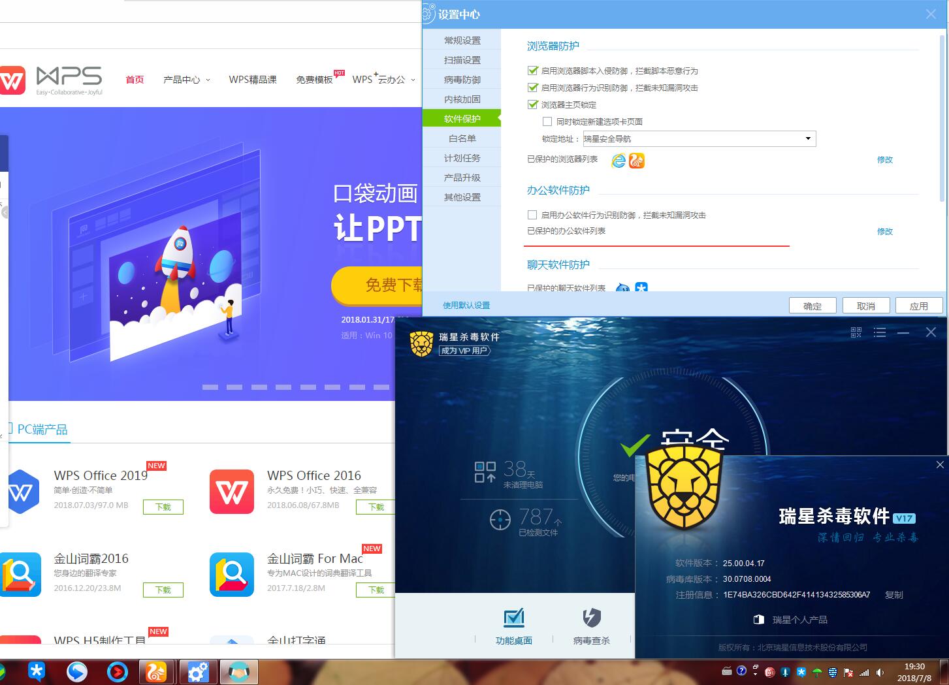Click 下载 button for WPS Office 2019
This screenshot has height=685, width=949.
(163, 507)
